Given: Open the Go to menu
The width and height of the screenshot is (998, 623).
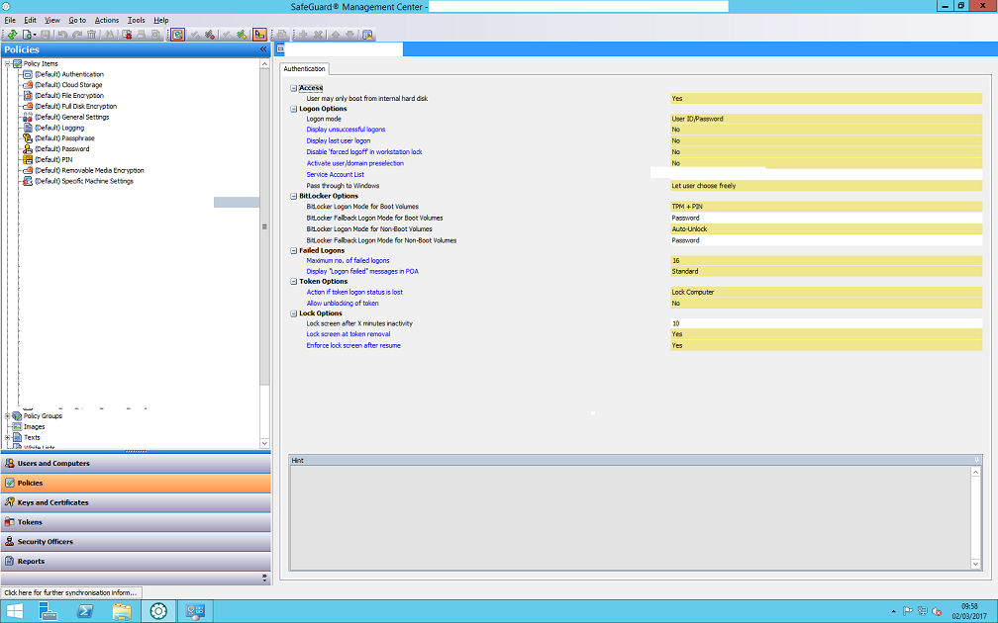Looking at the screenshot, I should [77, 21].
